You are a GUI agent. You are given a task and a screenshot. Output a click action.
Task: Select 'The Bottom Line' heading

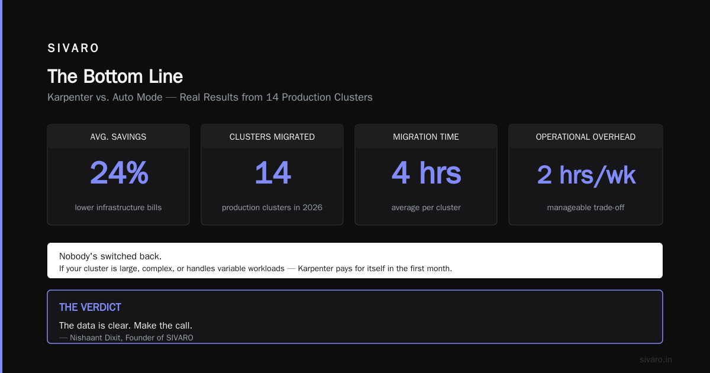pos(115,76)
